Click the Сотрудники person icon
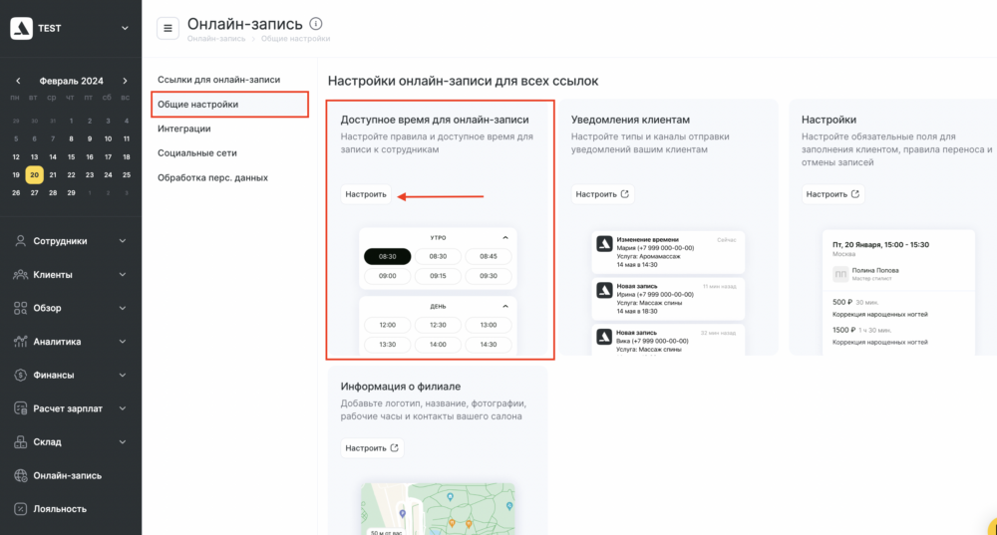The image size is (997, 535). pyautogui.click(x=20, y=241)
